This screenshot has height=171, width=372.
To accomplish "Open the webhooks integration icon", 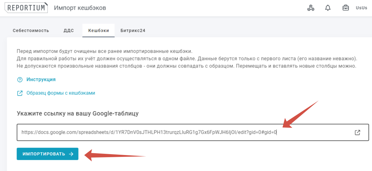I will click(311, 8).
